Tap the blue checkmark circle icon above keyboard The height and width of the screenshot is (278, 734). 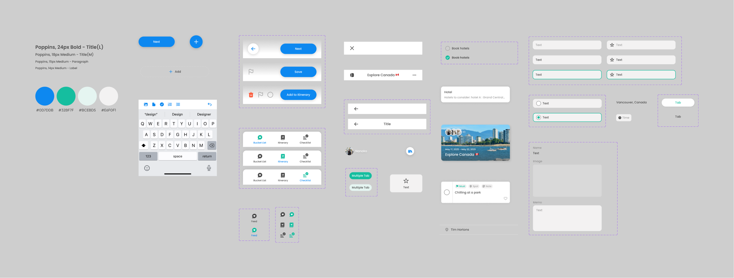162,104
